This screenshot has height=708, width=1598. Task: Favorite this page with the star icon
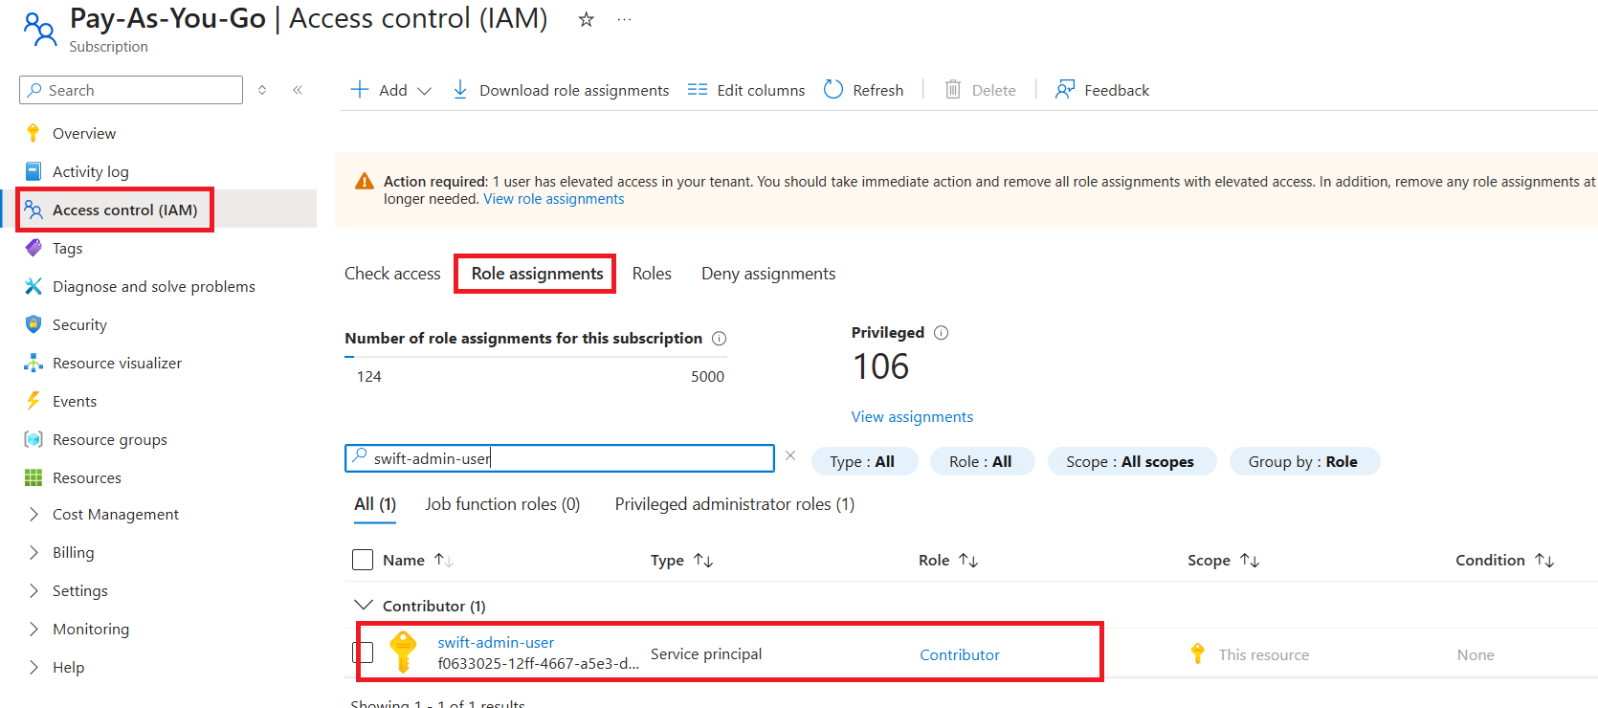[x=587, y=19]
